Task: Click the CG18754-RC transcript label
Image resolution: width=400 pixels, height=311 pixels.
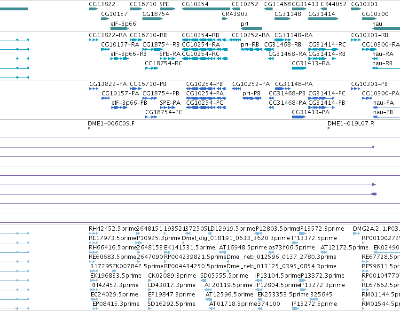Action: pos(163,63)
